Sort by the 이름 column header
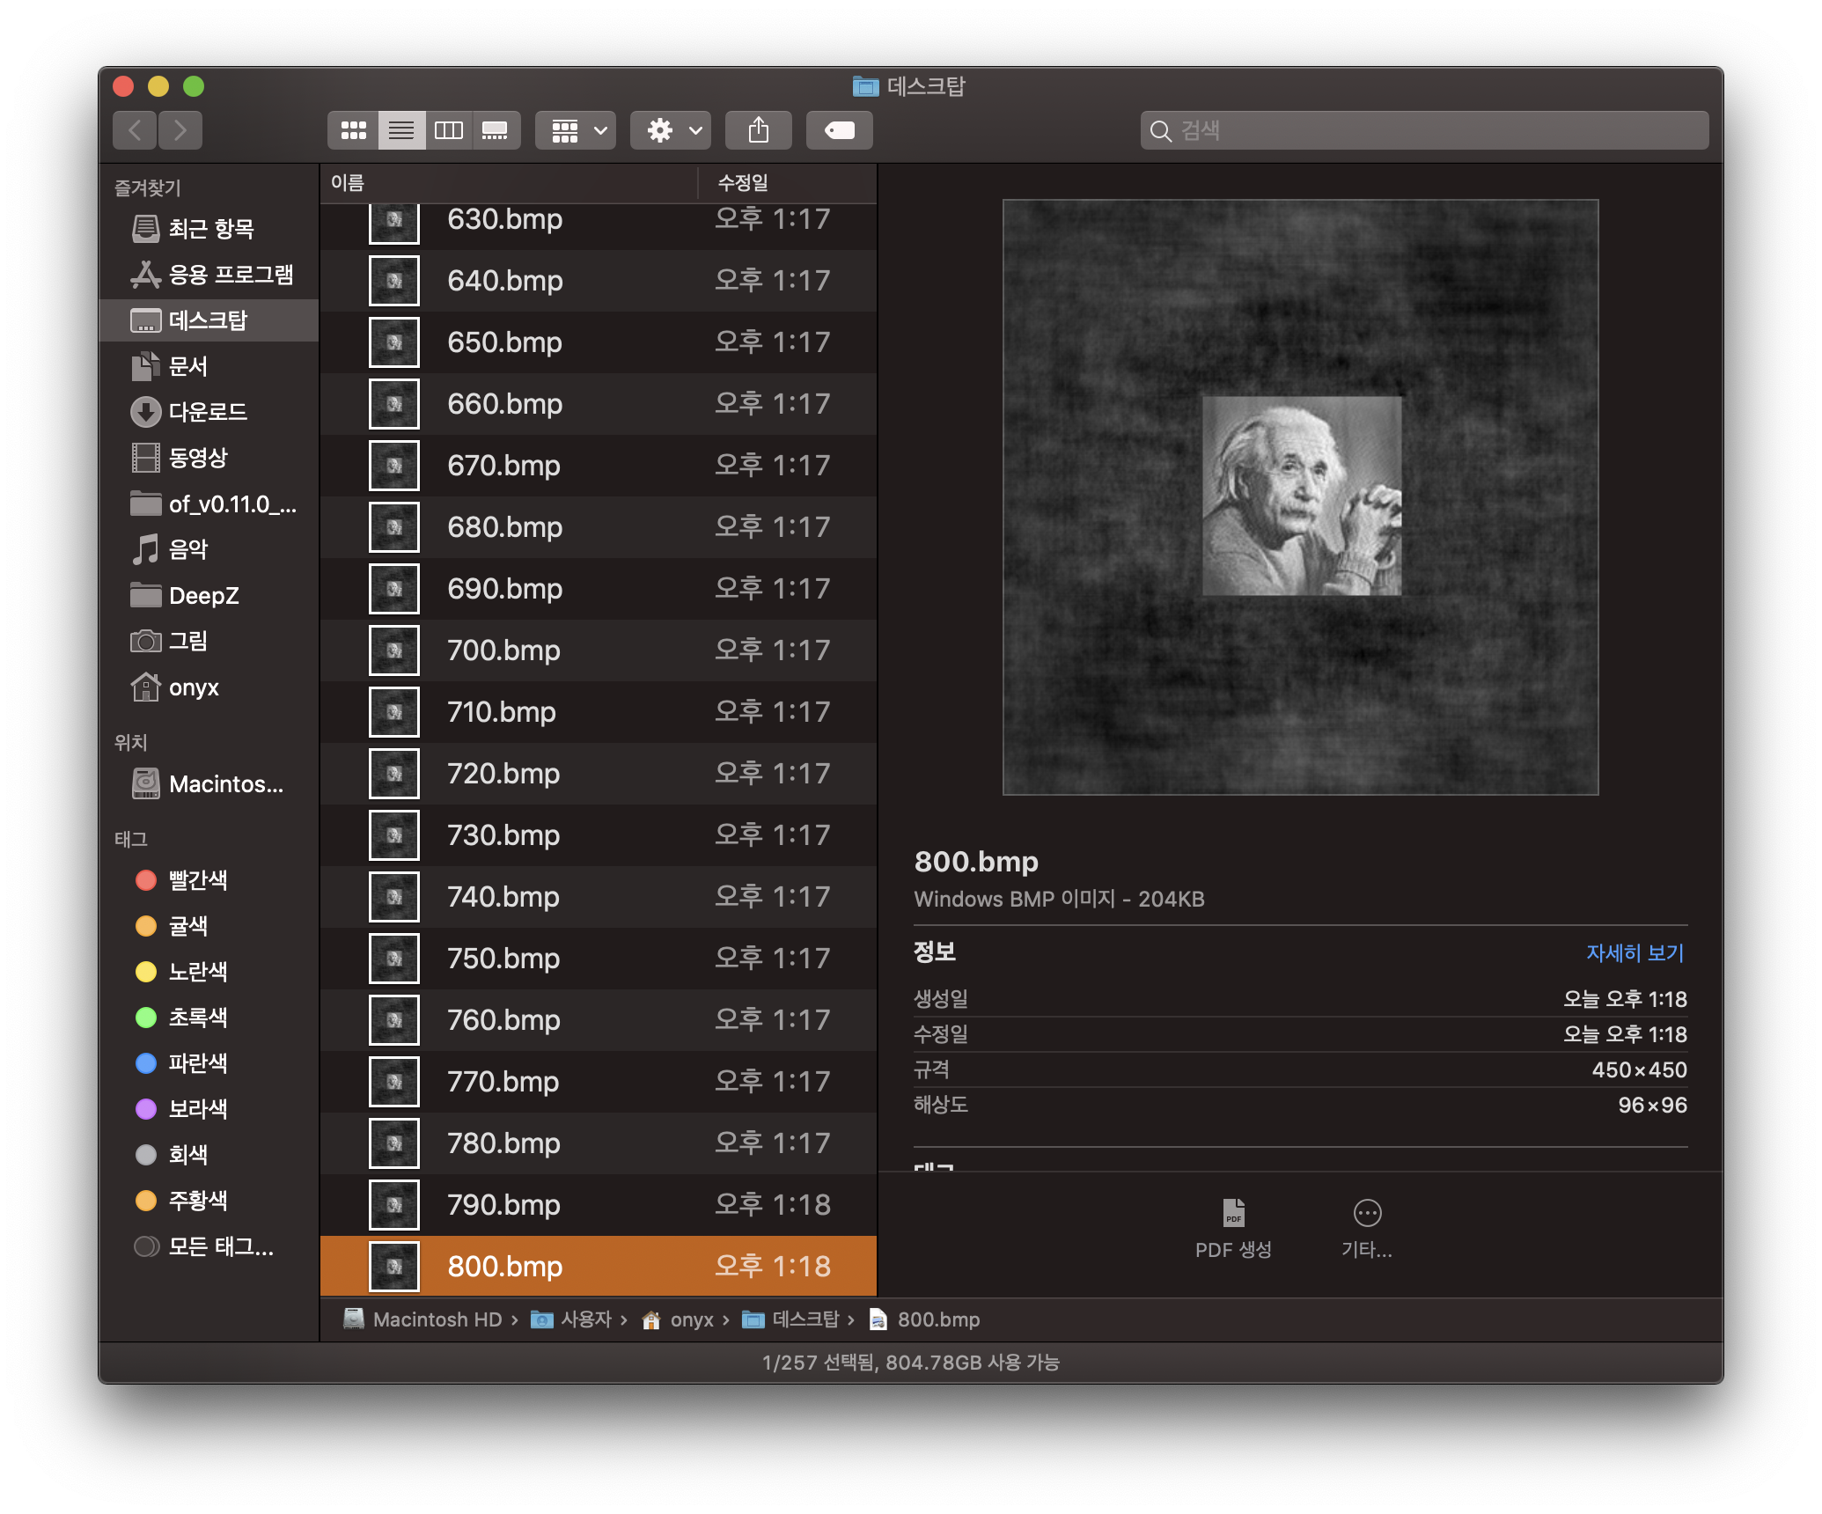Image resolution: width=1822 pixels, height=1514 pixels. coord(348,183)
